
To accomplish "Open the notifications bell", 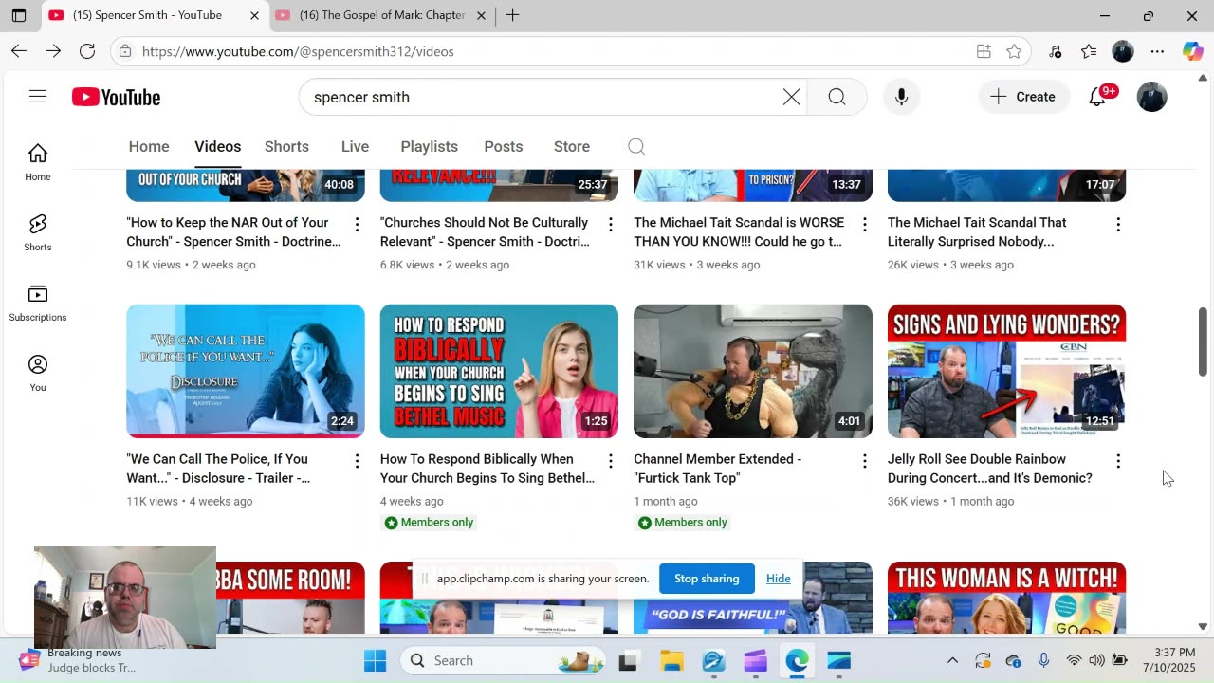I will (1097, 97).
